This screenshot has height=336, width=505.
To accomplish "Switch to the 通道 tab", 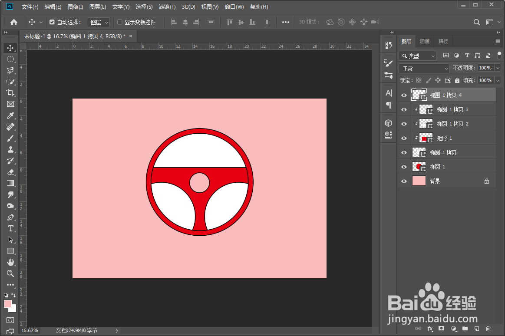I will coord(424,41).
